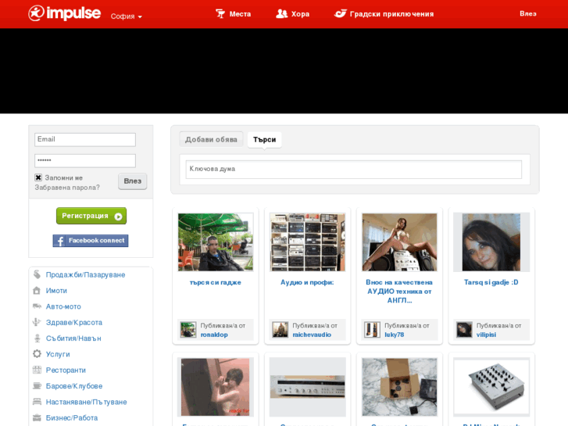Click the icon next to Ресторанти

pos(37,370)
